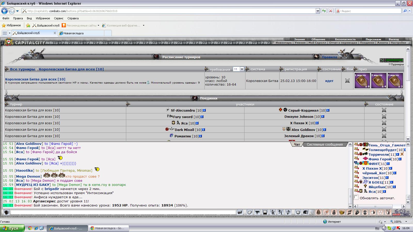Open the Windows пуск start button

(12, 228)
